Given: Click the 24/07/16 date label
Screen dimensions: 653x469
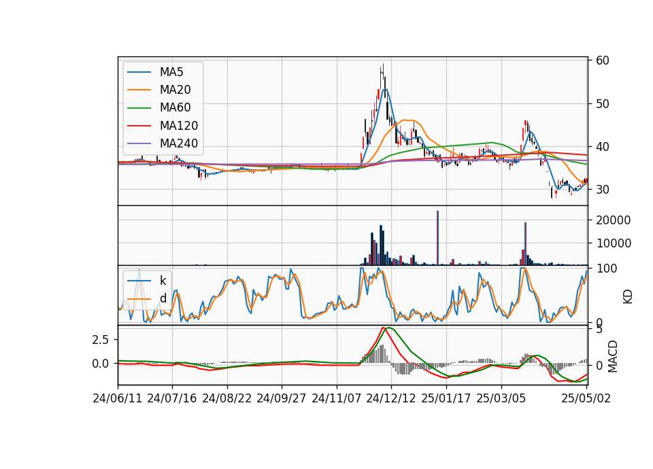Looking at the screenshot, I should click(172, 398).
